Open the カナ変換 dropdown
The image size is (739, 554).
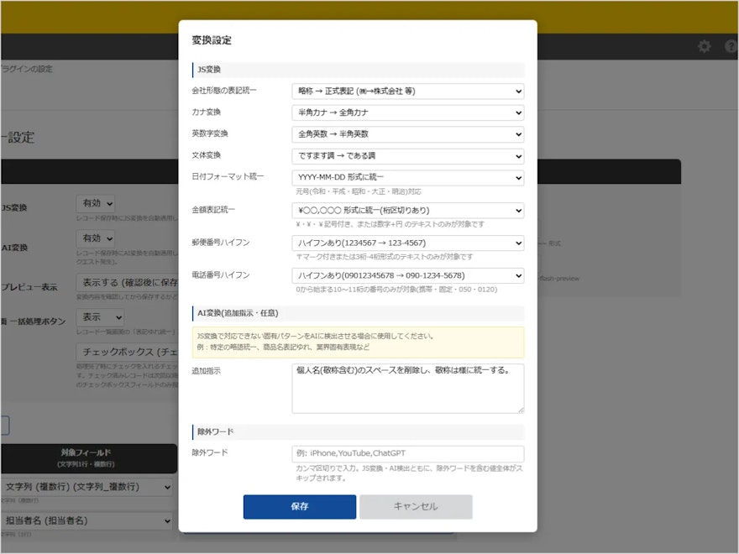407,112
